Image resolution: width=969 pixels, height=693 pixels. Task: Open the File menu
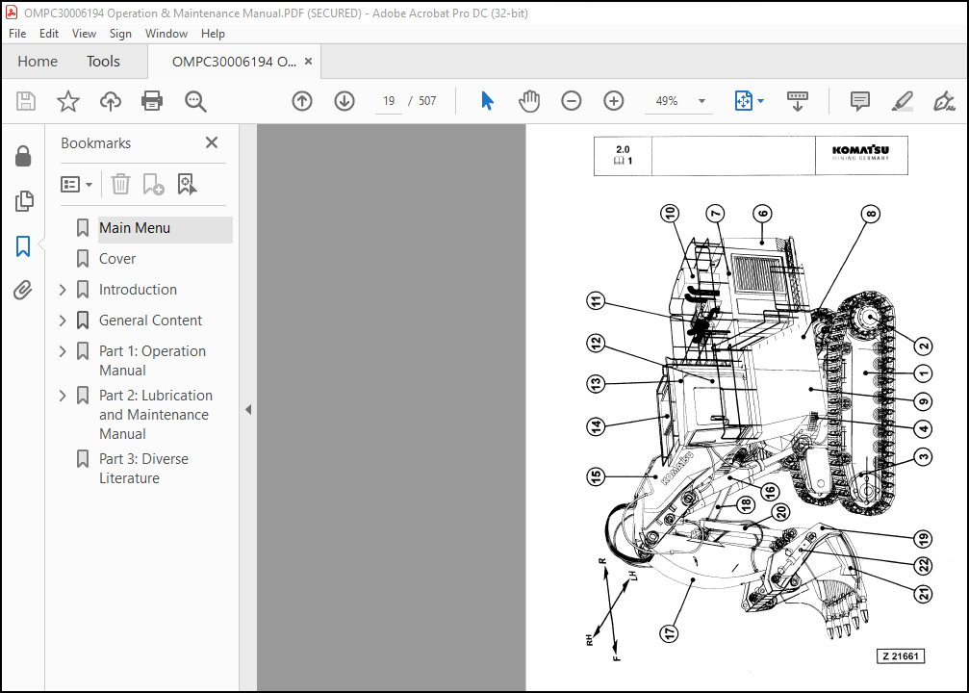coord(17,34)
